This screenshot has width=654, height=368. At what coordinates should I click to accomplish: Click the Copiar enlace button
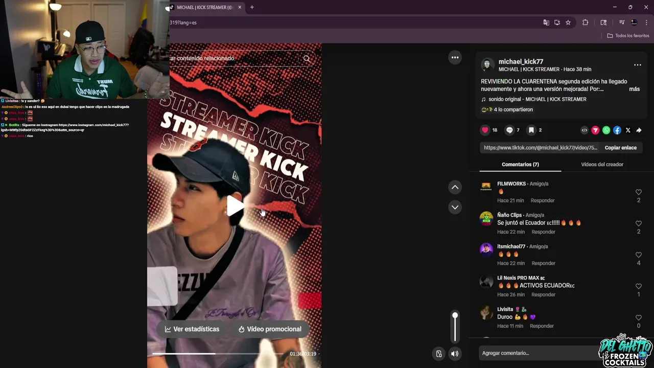[x=620, y=148]
